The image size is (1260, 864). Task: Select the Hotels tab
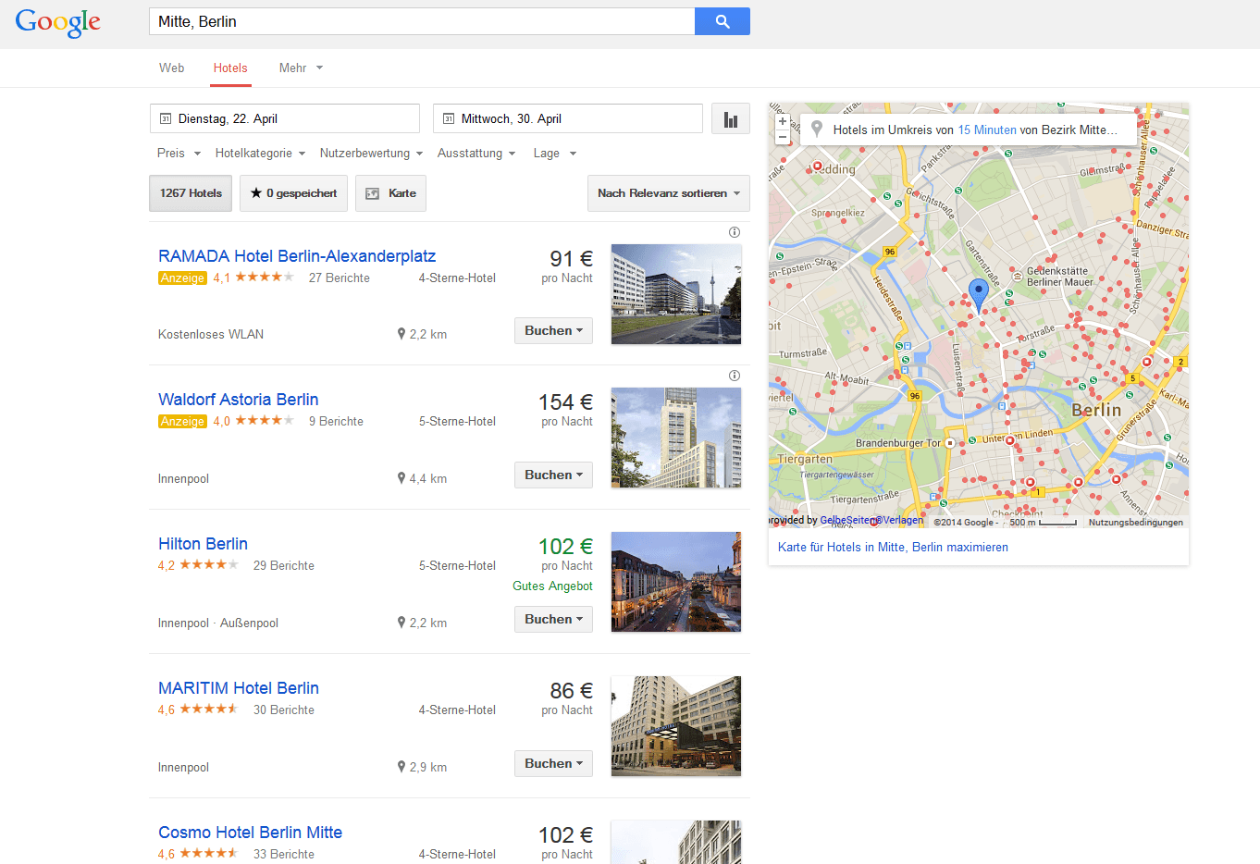(230, 68)
